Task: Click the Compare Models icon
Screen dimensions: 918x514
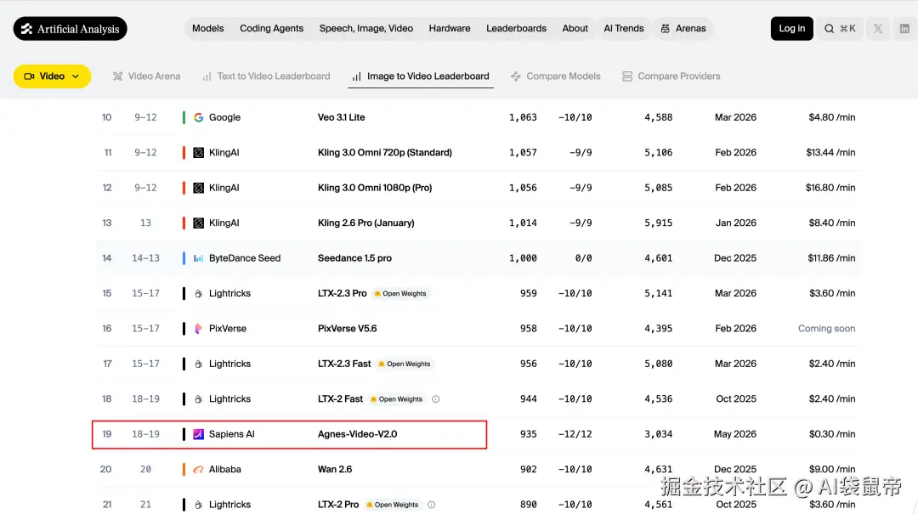Action: (516, 76)
